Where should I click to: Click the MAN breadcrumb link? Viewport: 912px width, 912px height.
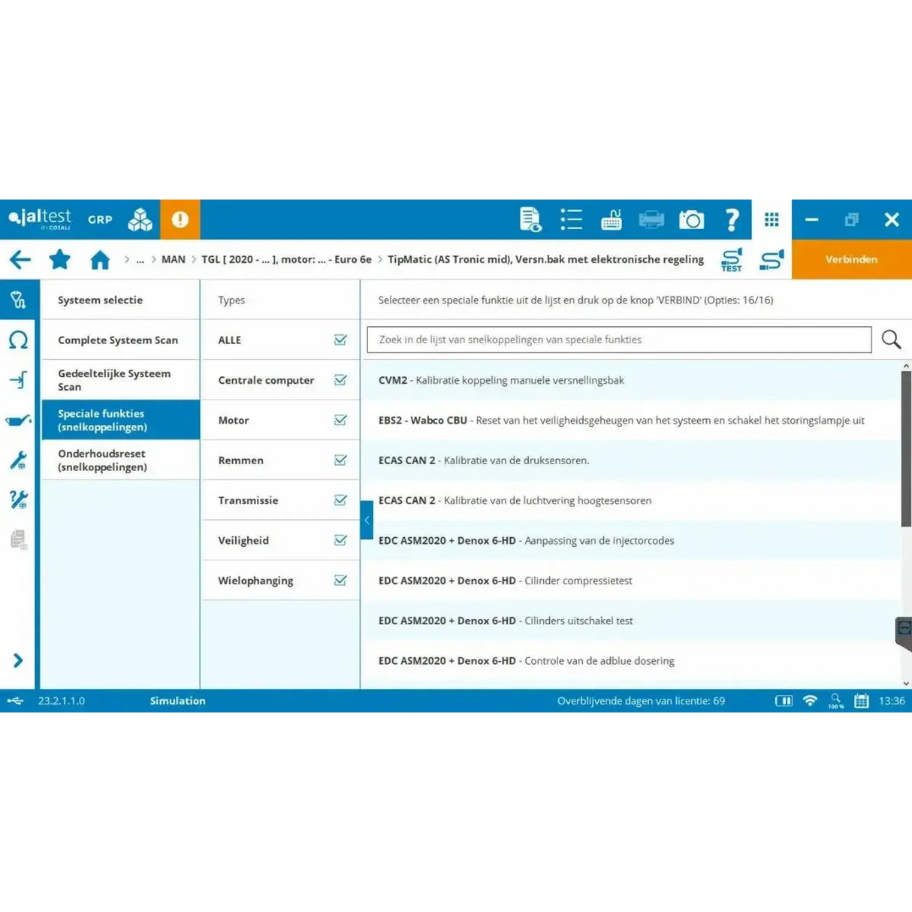(173, 259)
